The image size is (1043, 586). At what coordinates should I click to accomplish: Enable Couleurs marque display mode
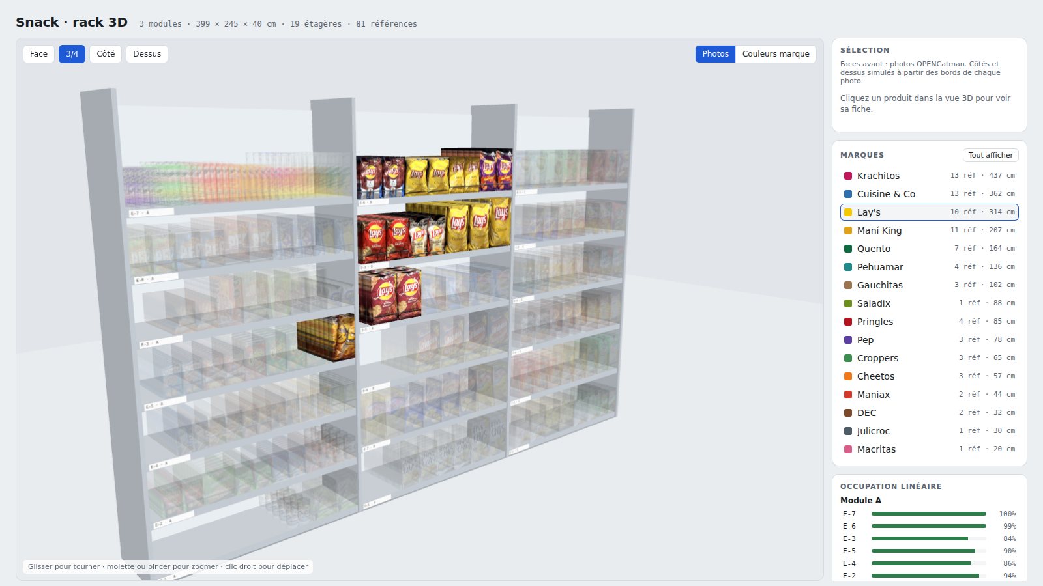[x=776, y=54]
